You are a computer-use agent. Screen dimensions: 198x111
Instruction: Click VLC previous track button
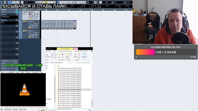pyautogui.click(x=6, y=109)
